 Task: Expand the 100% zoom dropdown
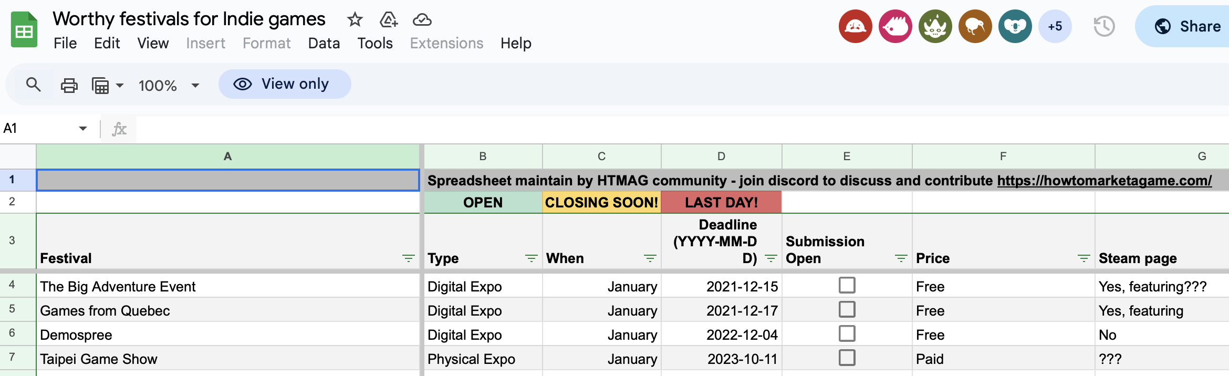coord(195,85)
